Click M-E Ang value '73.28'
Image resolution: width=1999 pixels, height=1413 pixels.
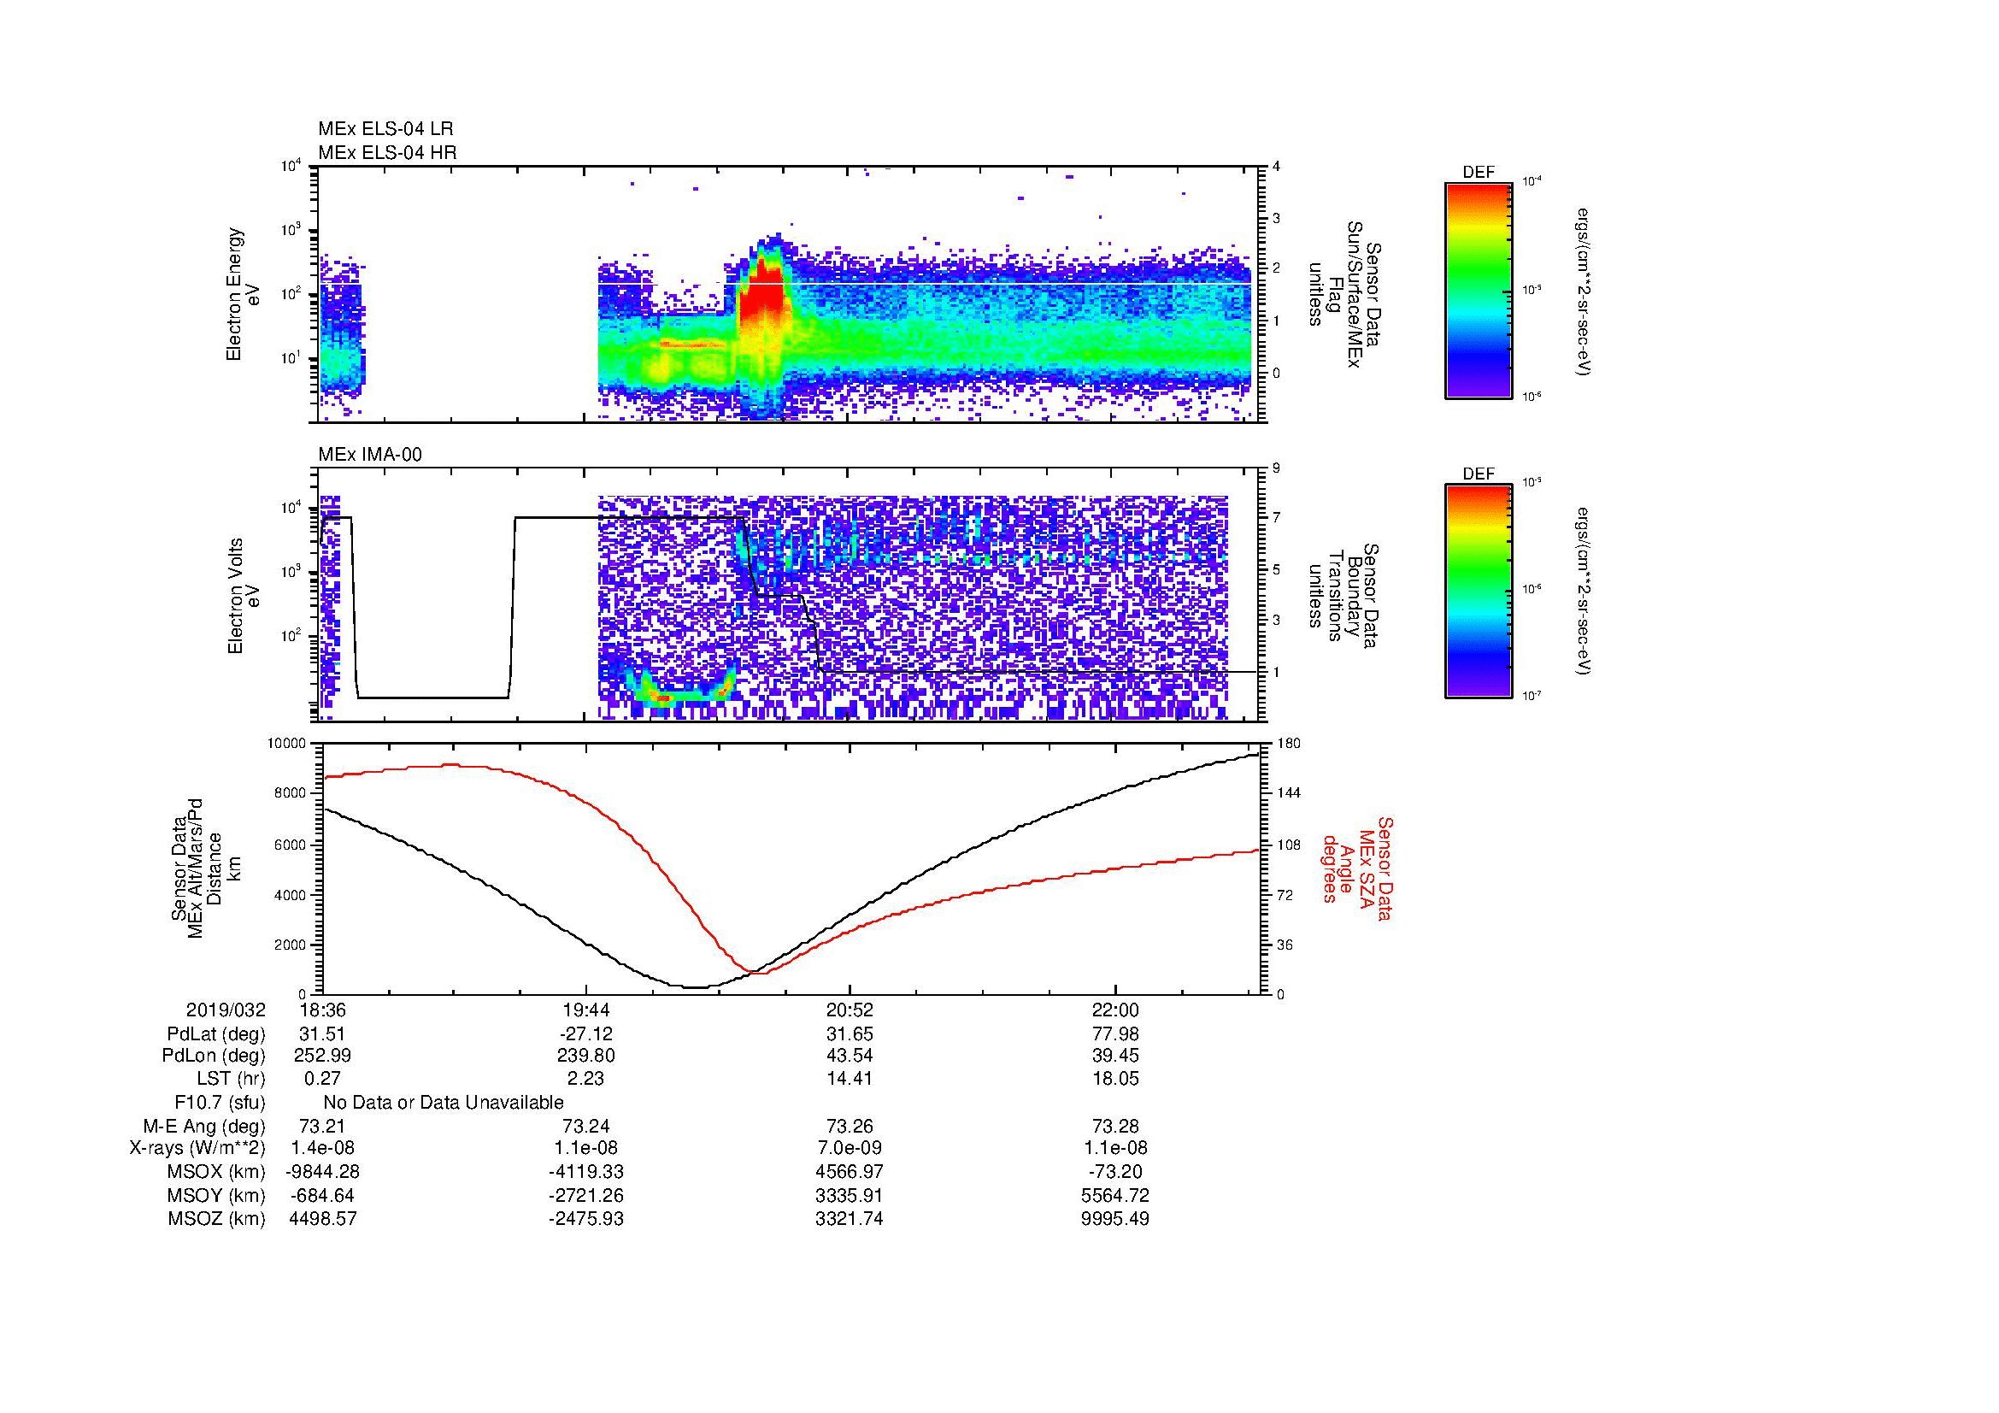point(1115,1126)
